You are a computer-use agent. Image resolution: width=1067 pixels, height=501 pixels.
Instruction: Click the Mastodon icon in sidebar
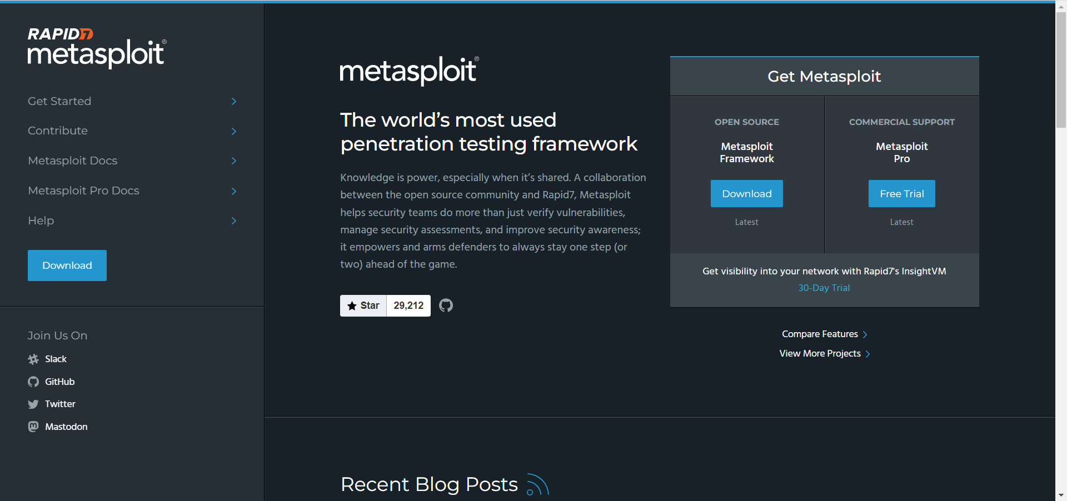[33, 427]
